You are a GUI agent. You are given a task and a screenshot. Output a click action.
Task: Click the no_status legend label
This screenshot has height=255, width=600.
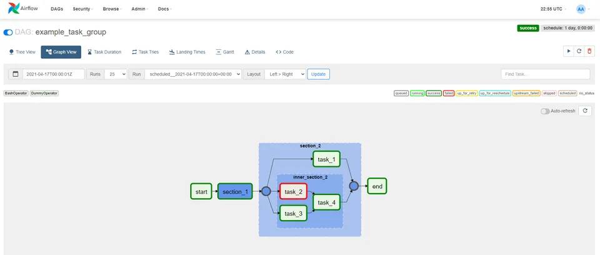pos(587,93)
